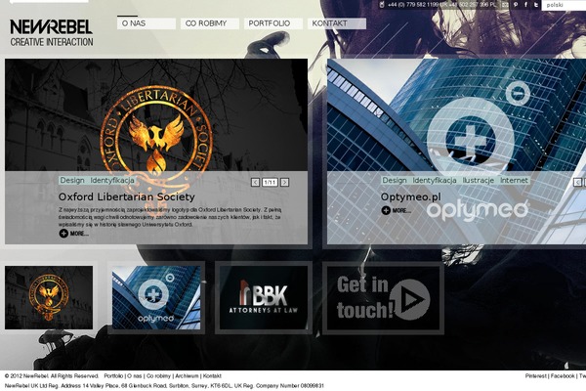Go to previous slide in Oxford gallery
The image size is (586, 391).
[x=255, y=182]
